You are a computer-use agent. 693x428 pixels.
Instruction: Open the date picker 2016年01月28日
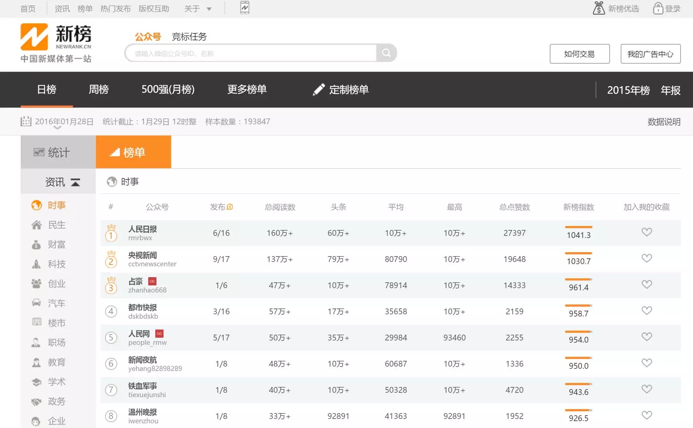pos(64,122)
